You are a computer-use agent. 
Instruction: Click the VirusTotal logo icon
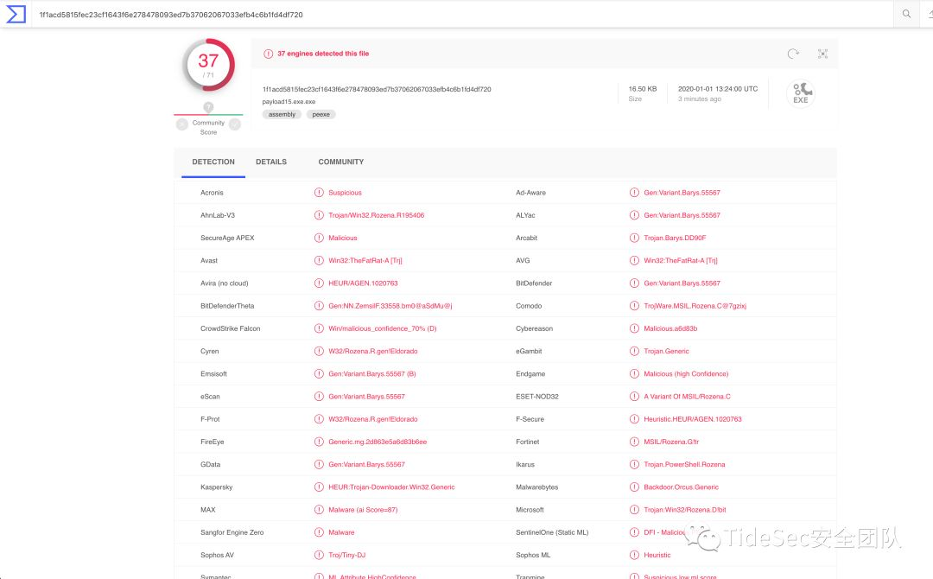pos(16,15)
